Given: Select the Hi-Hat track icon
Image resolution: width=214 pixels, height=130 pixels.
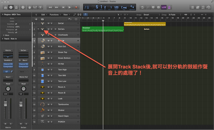Looking at the screenshot, I should (42, 64).
